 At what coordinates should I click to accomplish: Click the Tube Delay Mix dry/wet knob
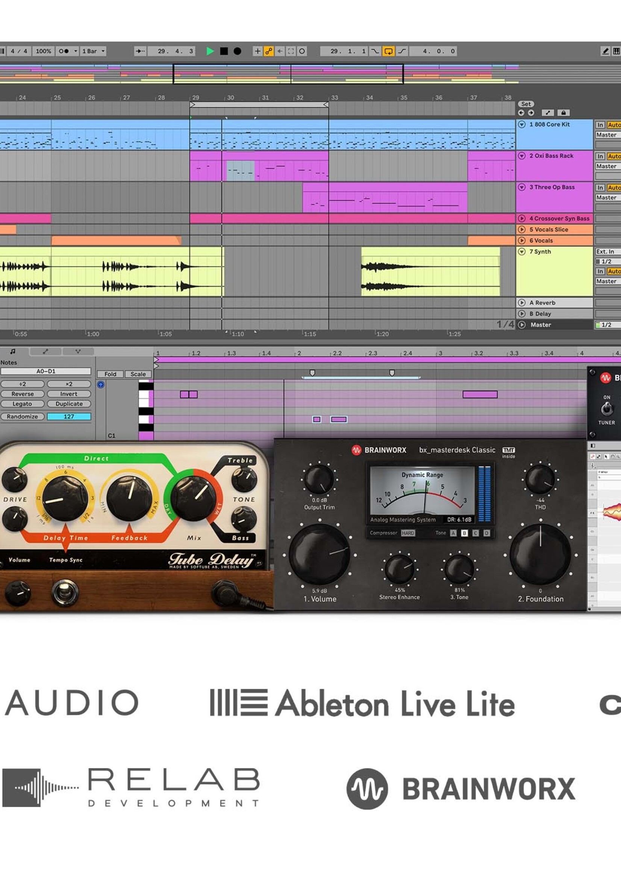click(x=193, y=498)
